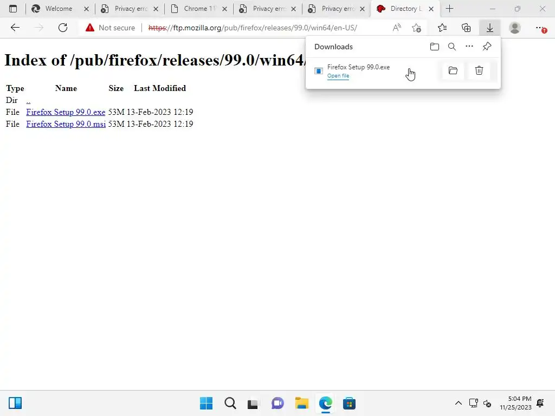The image size is (555, 416).
Task: Close the Chrome 11 tab
Action: tap(224, 9)
